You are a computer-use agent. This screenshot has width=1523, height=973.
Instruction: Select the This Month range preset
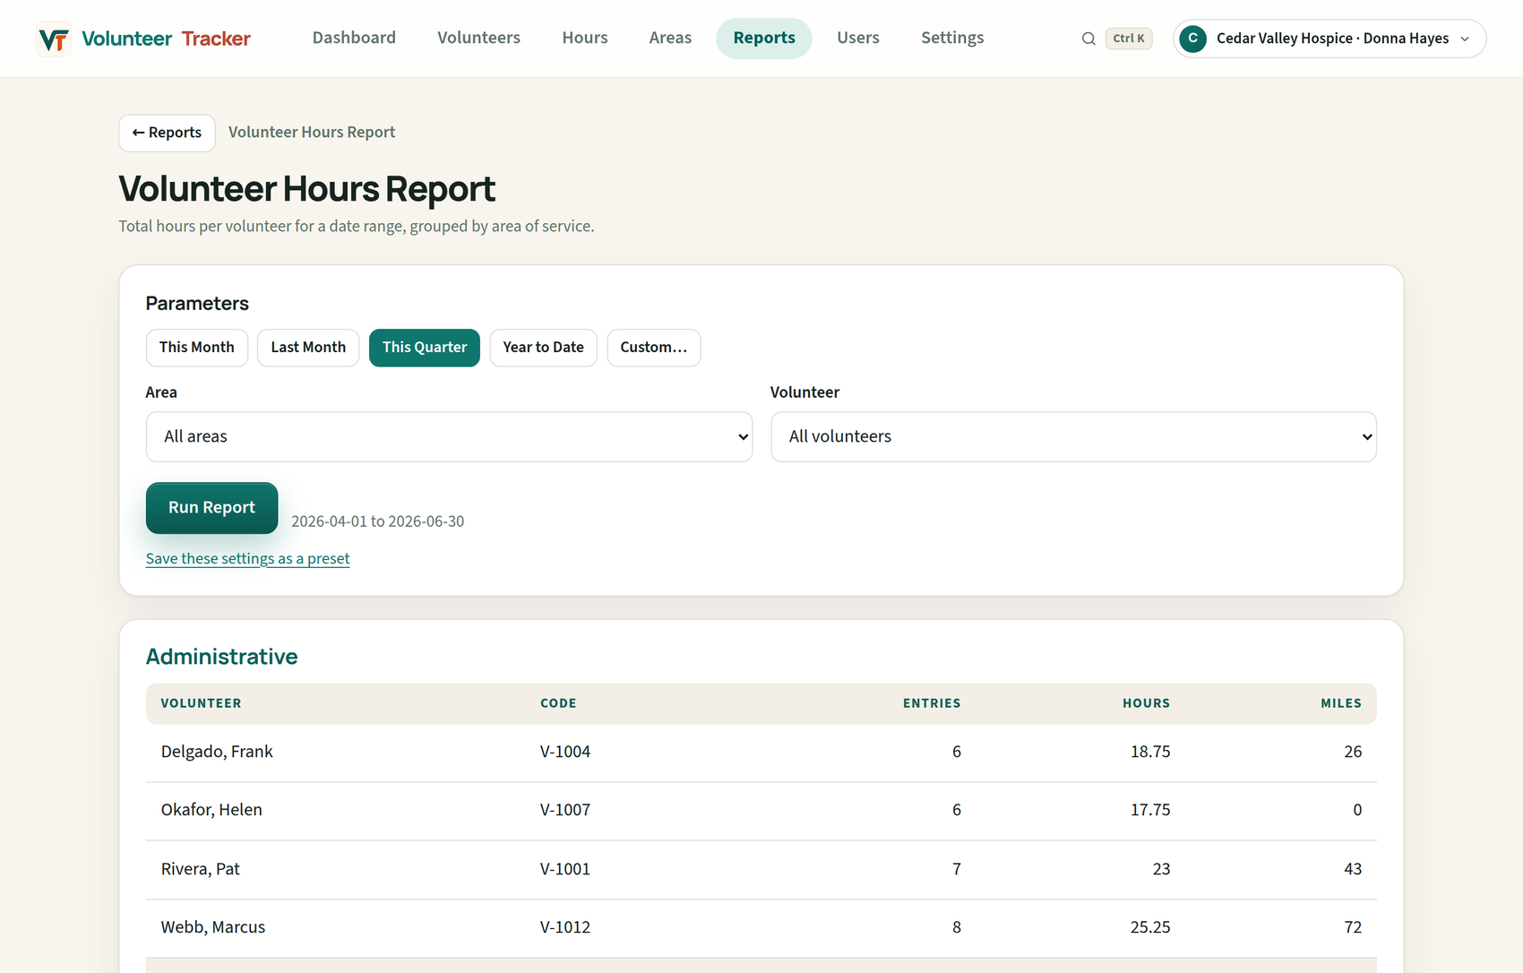point(197,348)
